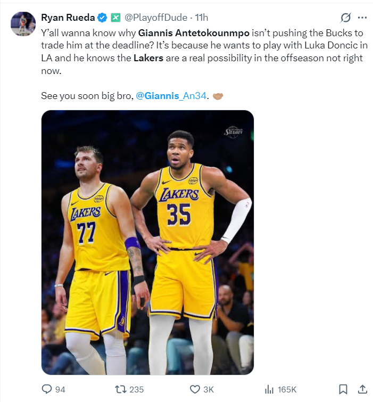Click the 165K views count
Viewport: 373px width, 402px height.
pyautogui.click(x=287, y=389)
